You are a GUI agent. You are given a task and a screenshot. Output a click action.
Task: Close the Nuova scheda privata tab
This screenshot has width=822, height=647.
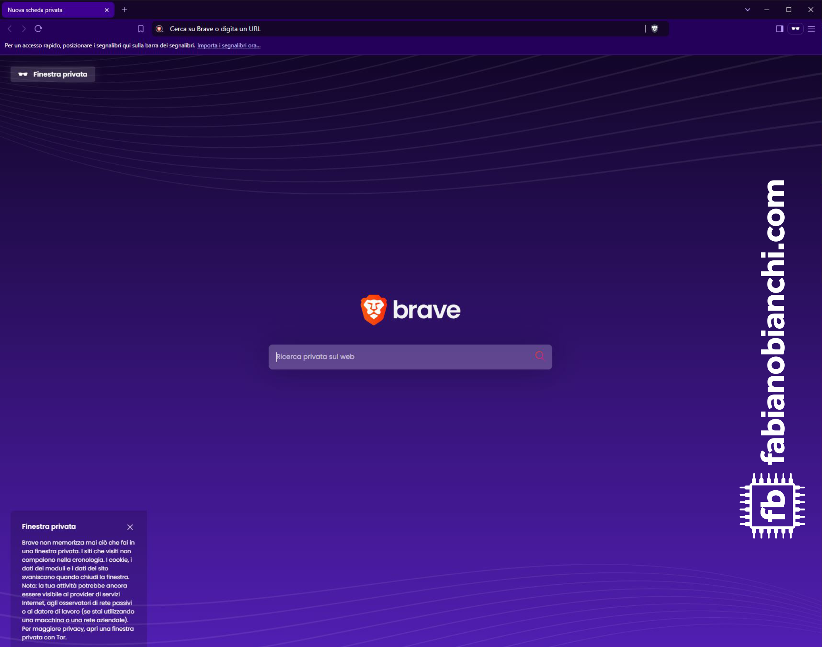click(107, 10)
